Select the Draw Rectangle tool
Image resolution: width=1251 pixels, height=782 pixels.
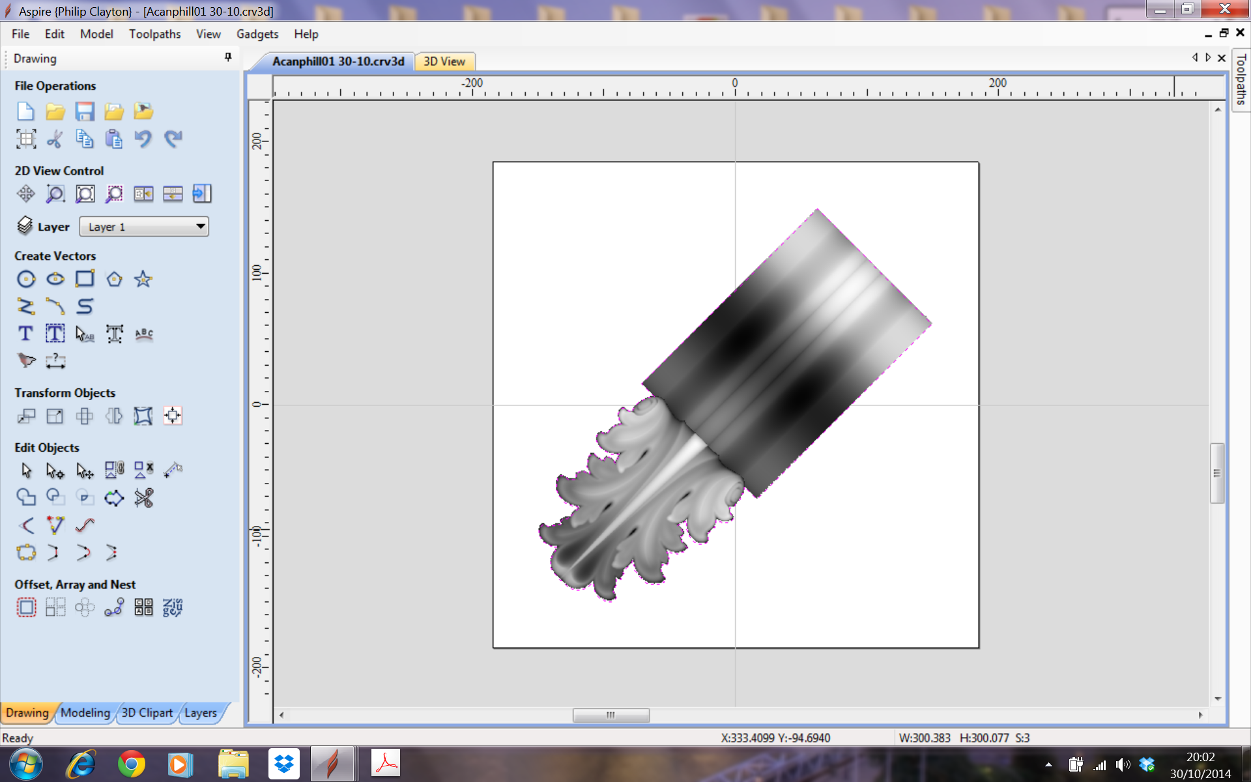point(85,279)
